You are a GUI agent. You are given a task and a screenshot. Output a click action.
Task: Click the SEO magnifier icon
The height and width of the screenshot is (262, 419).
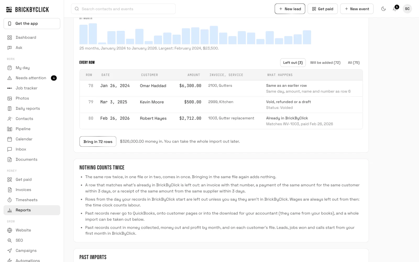pos(10,241)
